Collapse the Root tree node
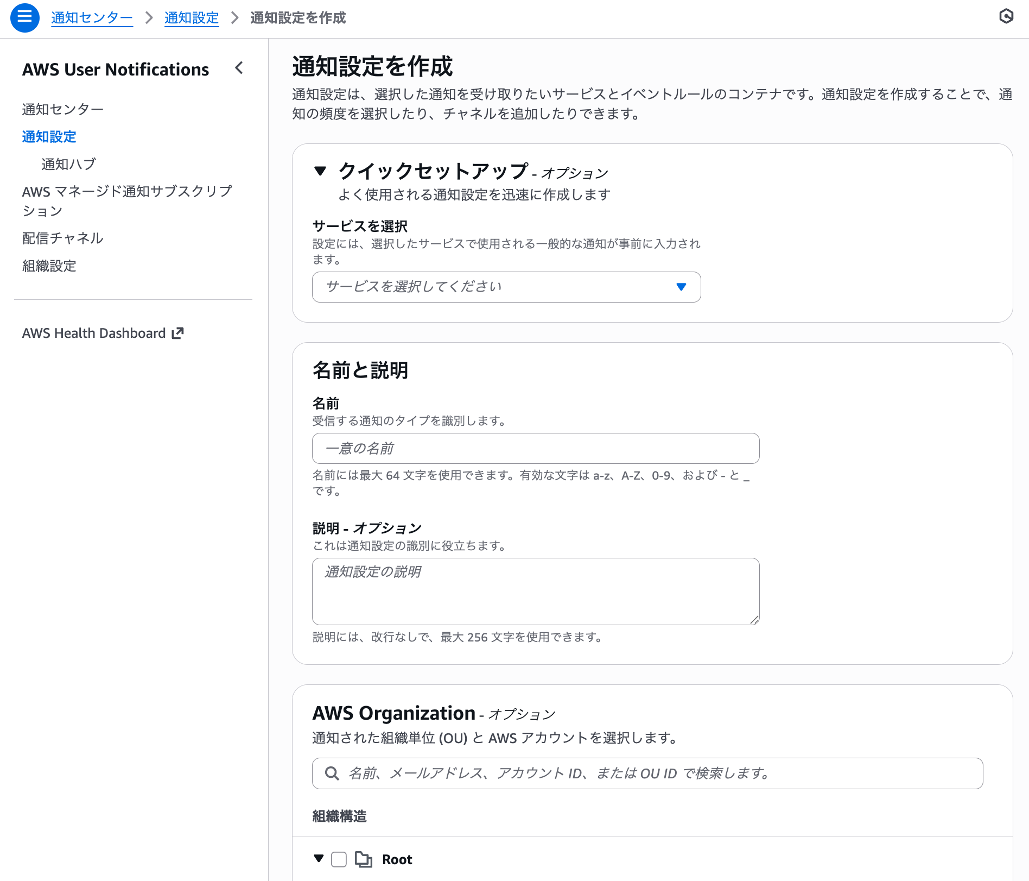 point(318,859)
